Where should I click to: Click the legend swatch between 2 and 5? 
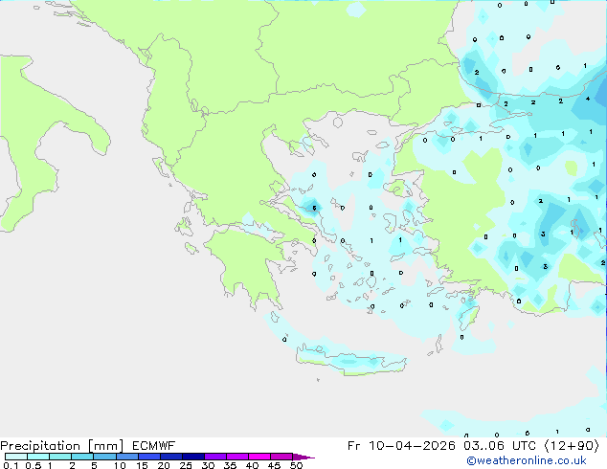[82, 457]
